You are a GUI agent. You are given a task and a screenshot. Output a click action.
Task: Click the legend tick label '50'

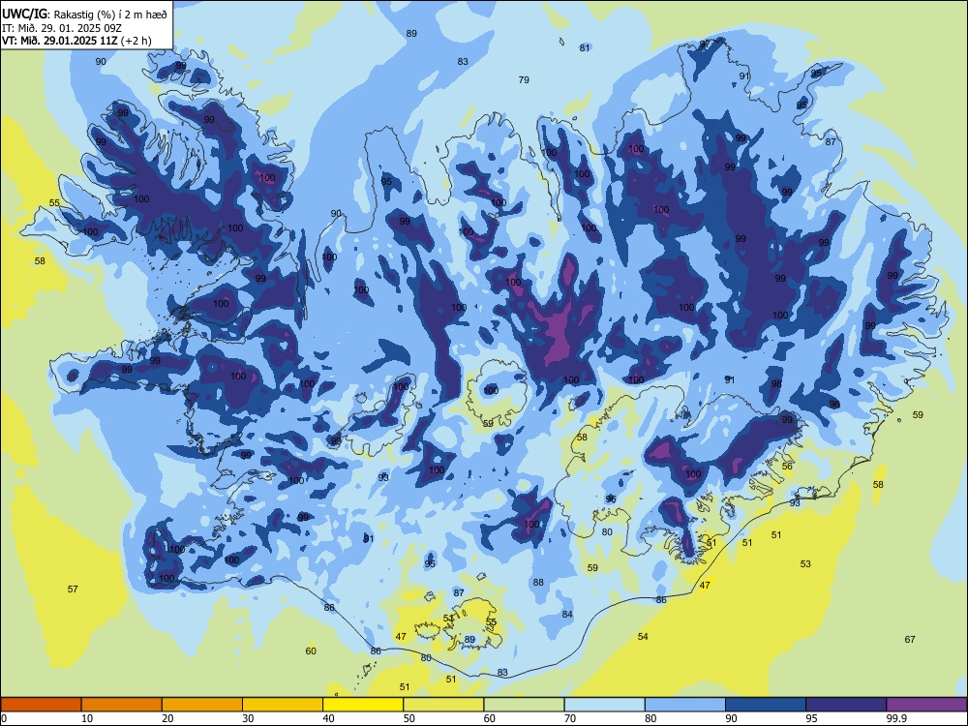pyautogui.click(x=408, y=718)
